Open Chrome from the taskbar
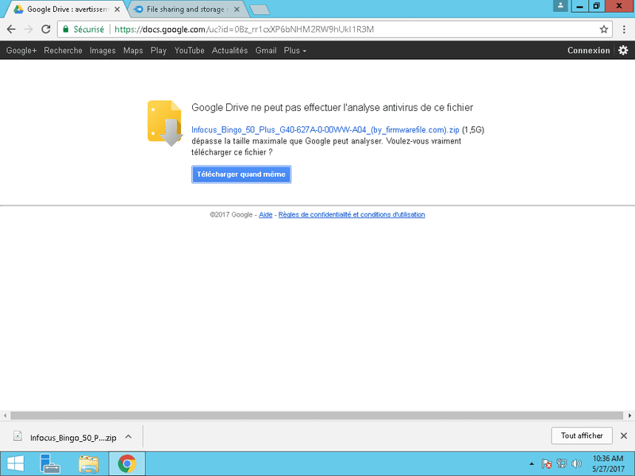The image size is (635, 476). tap(125, 463)
